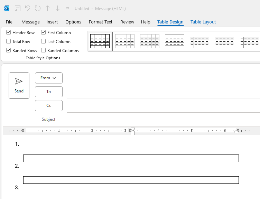Click the Outlook app icon
260x199 pixels.
point(7,8)
